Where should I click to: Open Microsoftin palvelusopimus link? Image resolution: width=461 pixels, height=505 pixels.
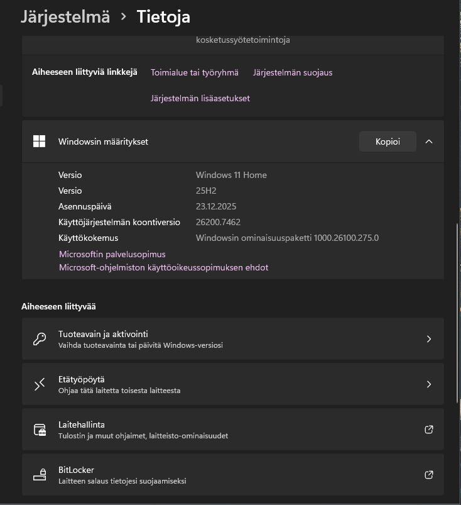coord(112,254)
